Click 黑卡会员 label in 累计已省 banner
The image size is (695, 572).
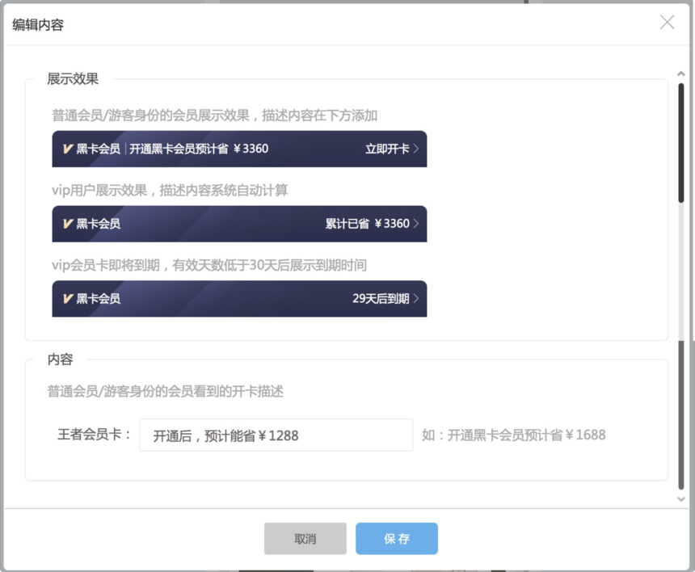tap(99, 224)
